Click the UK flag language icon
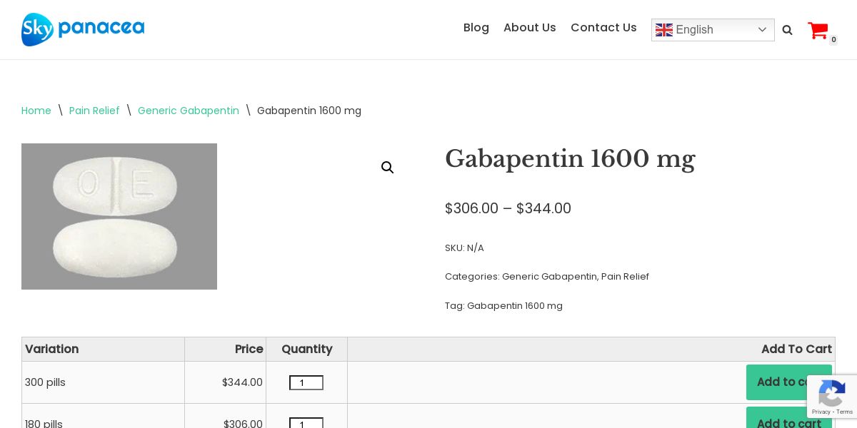857x428 pixels. [664, 30]
